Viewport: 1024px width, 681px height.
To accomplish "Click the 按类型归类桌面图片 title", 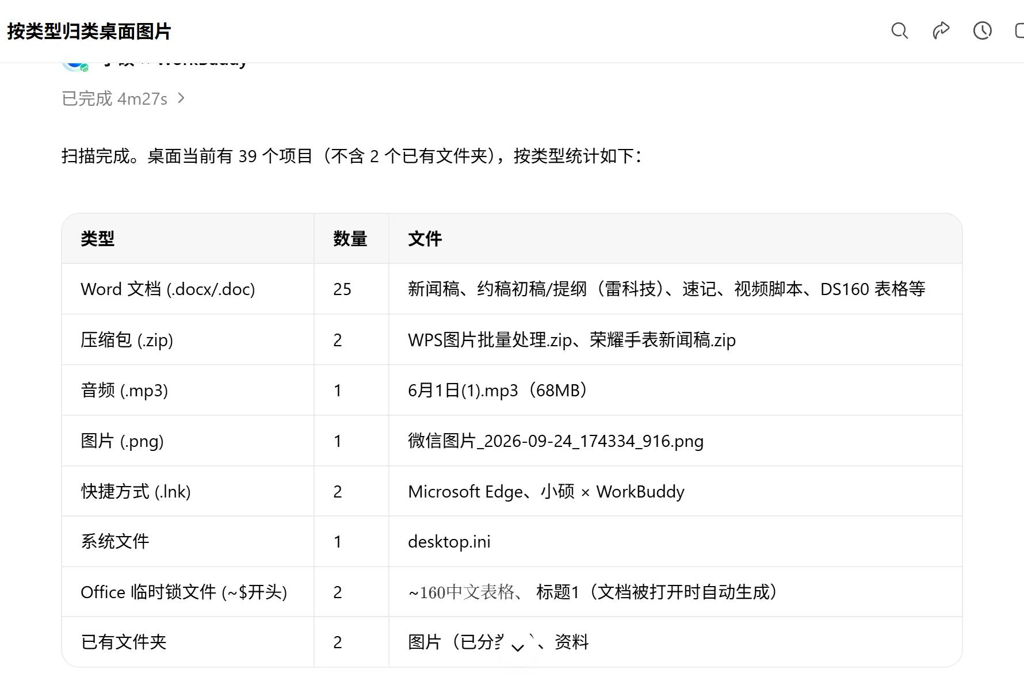I will (x=89, y=31).
